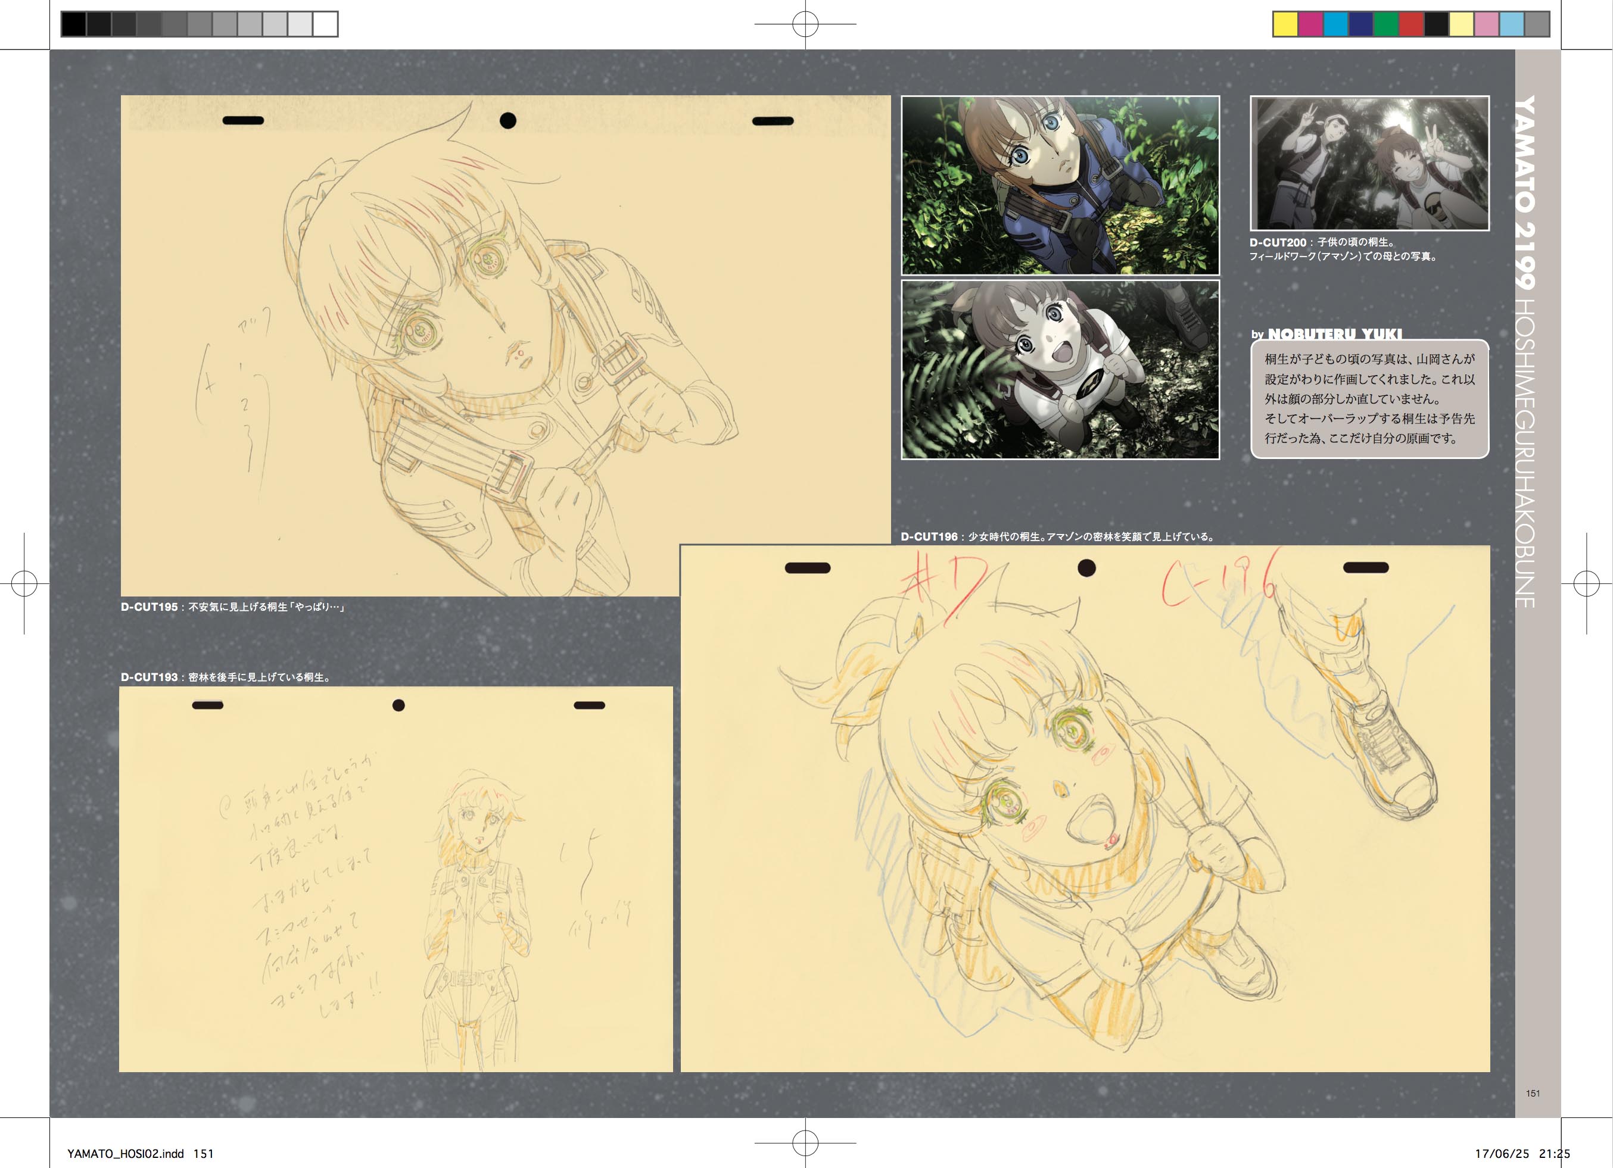Click the red swatch in the color bar

[x=1411, y=24]
